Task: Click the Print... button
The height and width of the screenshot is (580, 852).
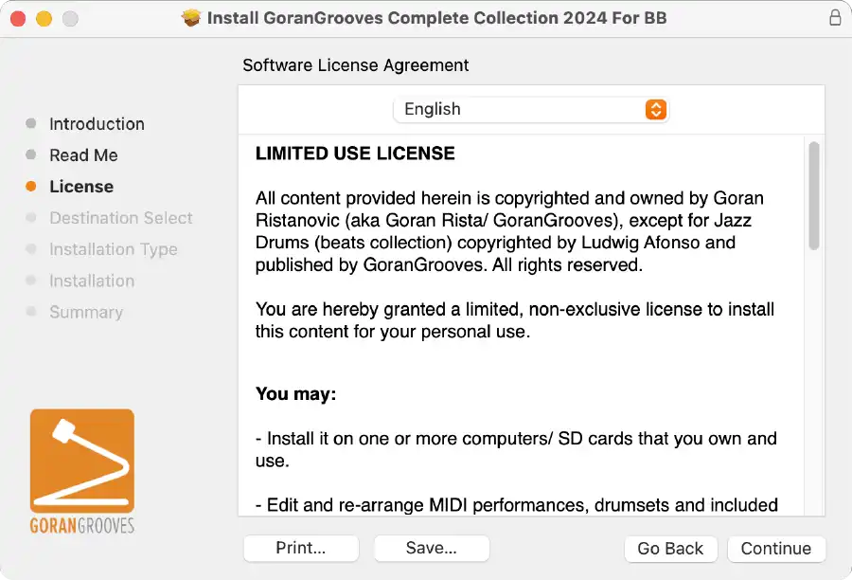Action: tap(301, 548)
